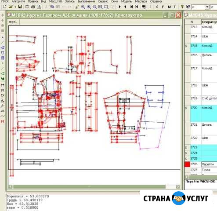
Task: Click the red M tool in sidebar
Action: 3,121
